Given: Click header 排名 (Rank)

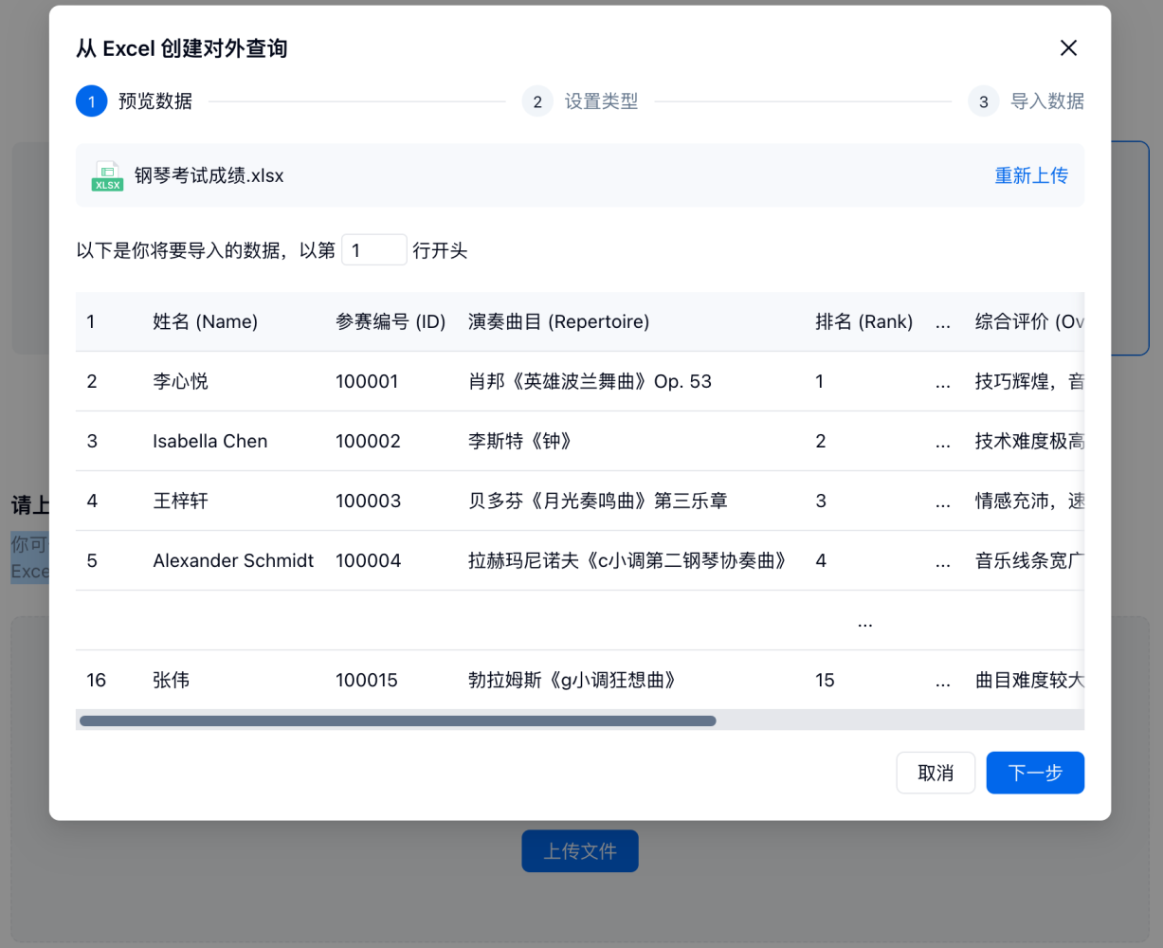Looking at the screenshot, I should coord(864,321).
